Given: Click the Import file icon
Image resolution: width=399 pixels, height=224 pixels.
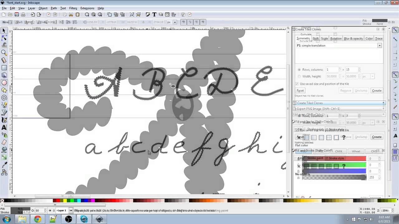Looking at the screenshot, I should (x=32, y=15).
